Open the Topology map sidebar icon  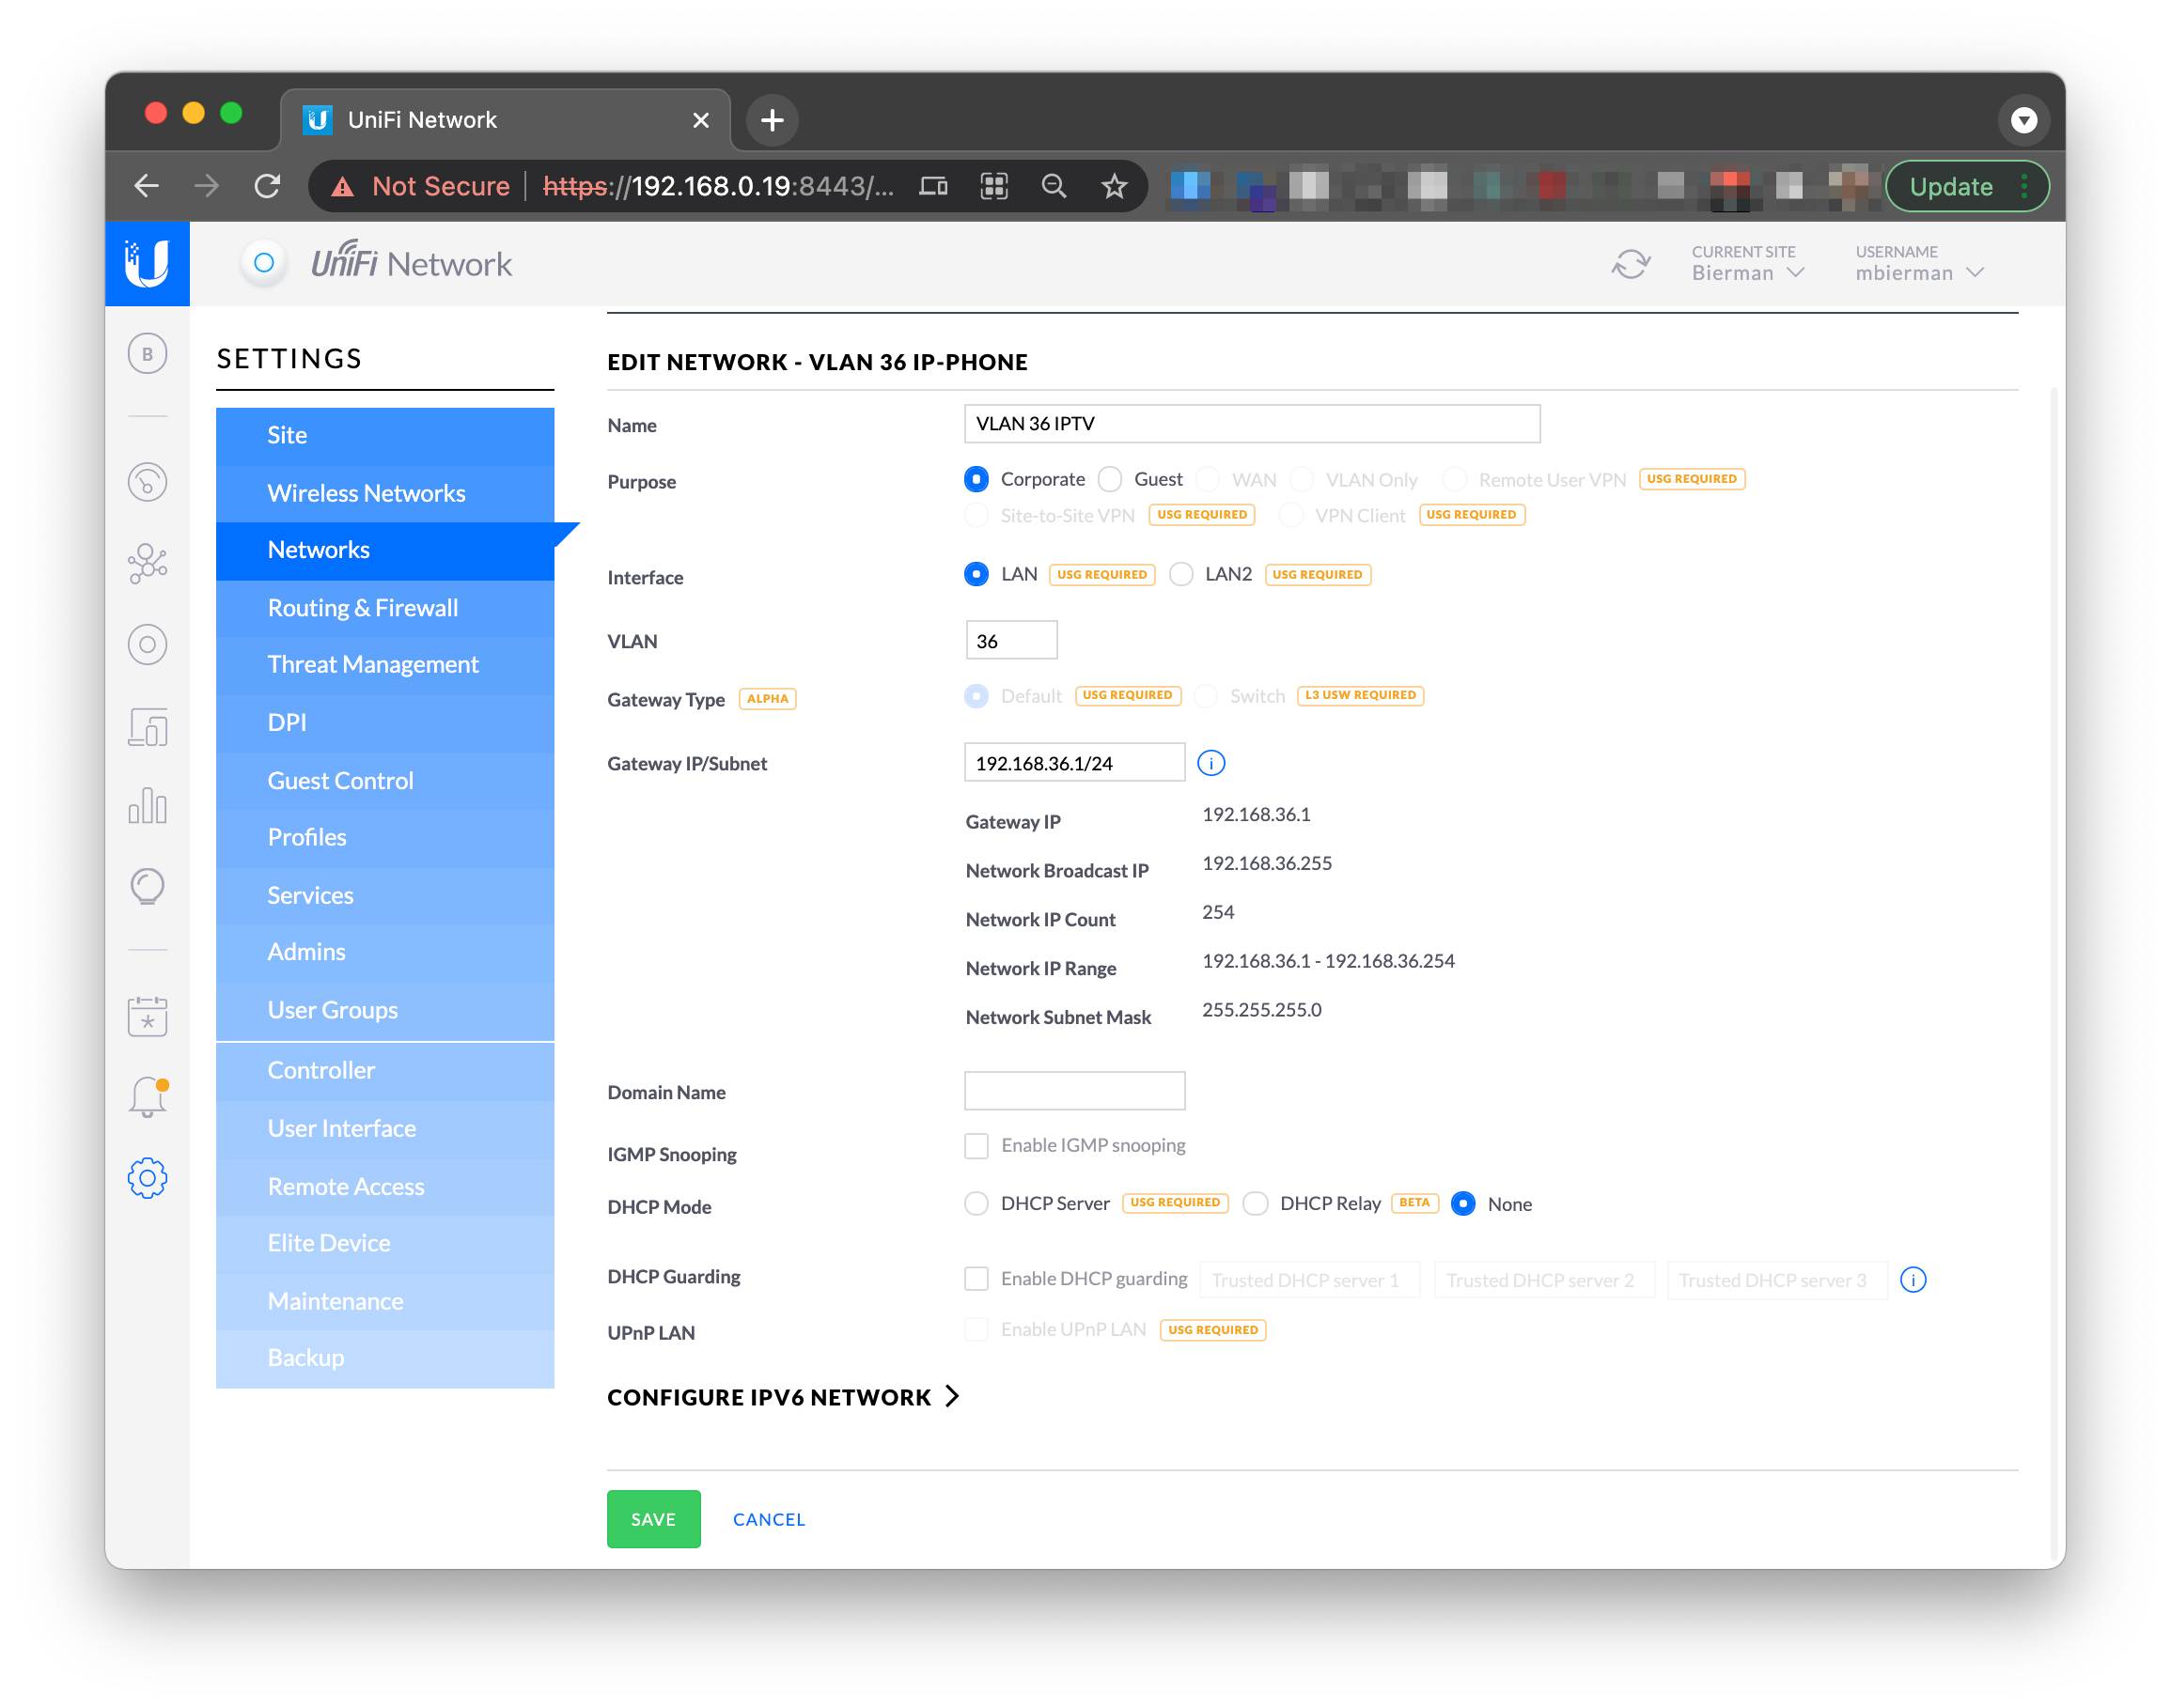point(147,564)
